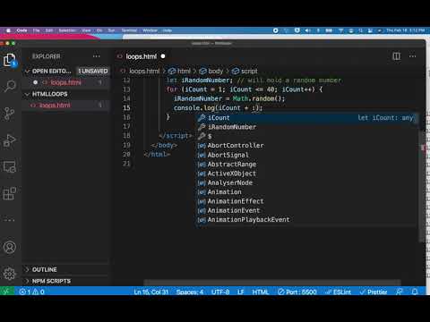The width and height of the screenshot is (430, 322).
Task: Click script in the breadcrumb
Action: pos(245,71)
